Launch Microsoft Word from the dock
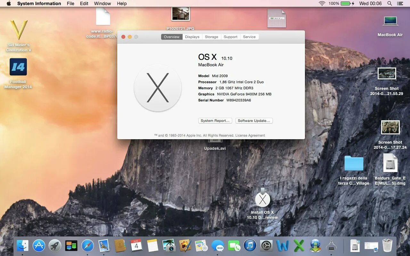Image resolution: width=410 pixels, height=256 pixels. pos(283,246)
